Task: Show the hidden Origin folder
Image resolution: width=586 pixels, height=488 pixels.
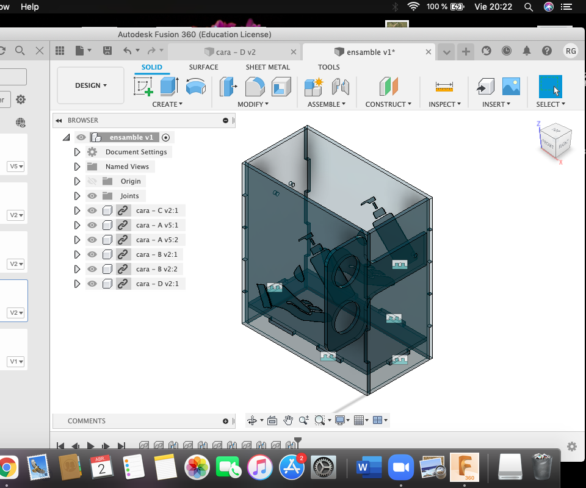Action: click(x=92, y=181)
